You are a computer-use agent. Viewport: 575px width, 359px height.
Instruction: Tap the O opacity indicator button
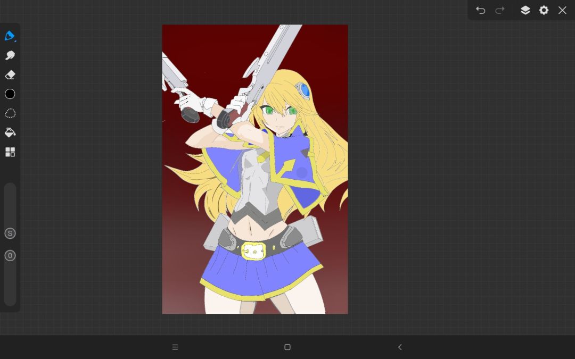tap(10, 256)
